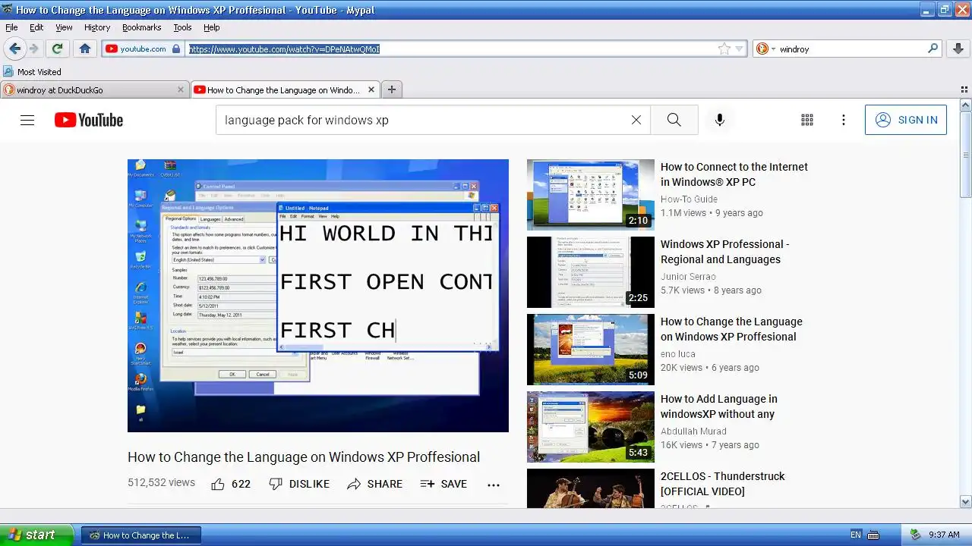Click the browser Forward arrow
972x546 pixels.
pos(33,49)
